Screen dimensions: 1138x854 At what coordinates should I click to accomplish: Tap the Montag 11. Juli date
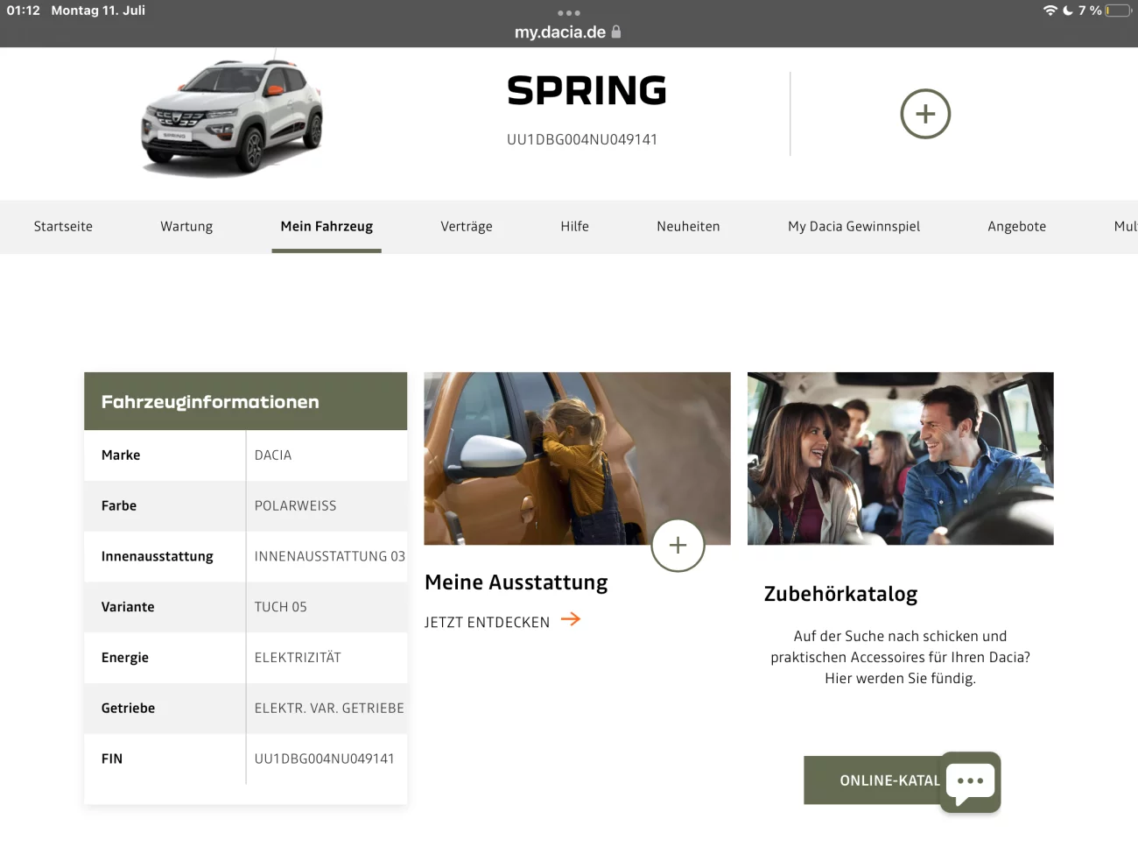point(98,11)
